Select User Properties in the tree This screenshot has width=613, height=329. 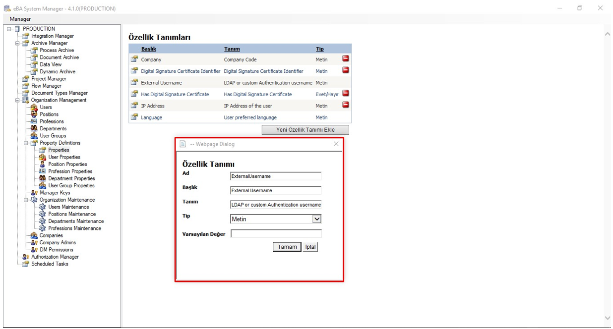tap(64, 157)
